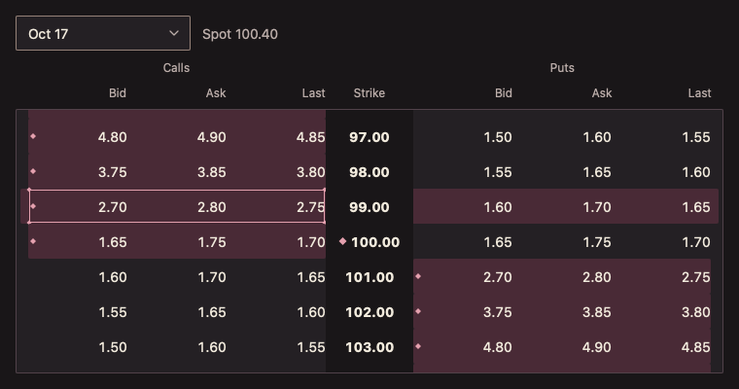Click call ask 1.65 at strike 102.00
Image resolution: width=739 pixels, height=389 pixels.
pyautogui.click(x=212, y=312)
